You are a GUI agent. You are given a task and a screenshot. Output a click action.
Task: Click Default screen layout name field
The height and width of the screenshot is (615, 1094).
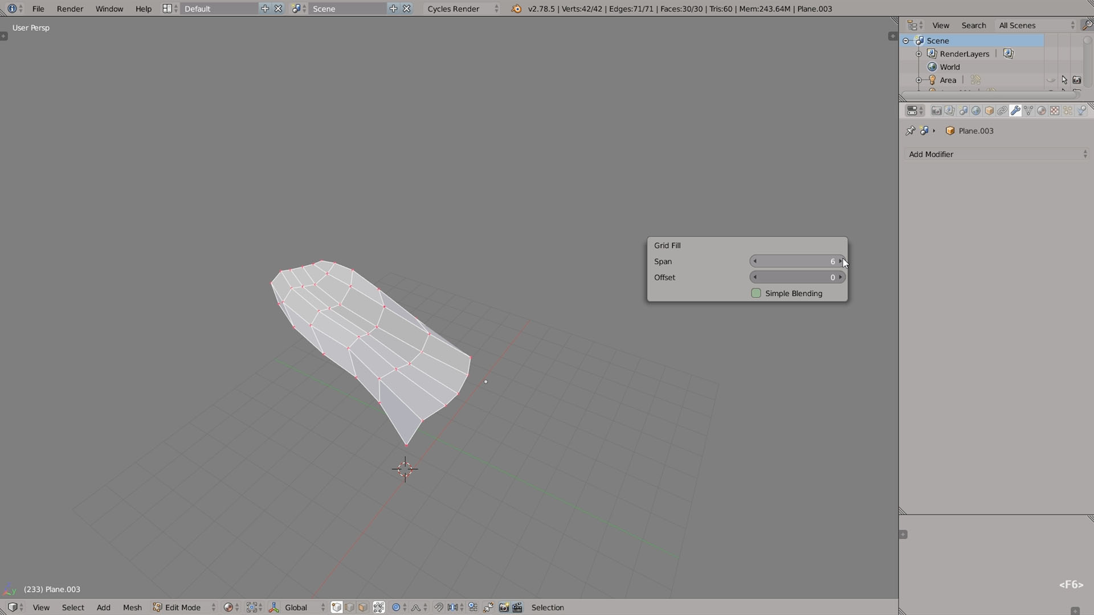coord(219,9)
